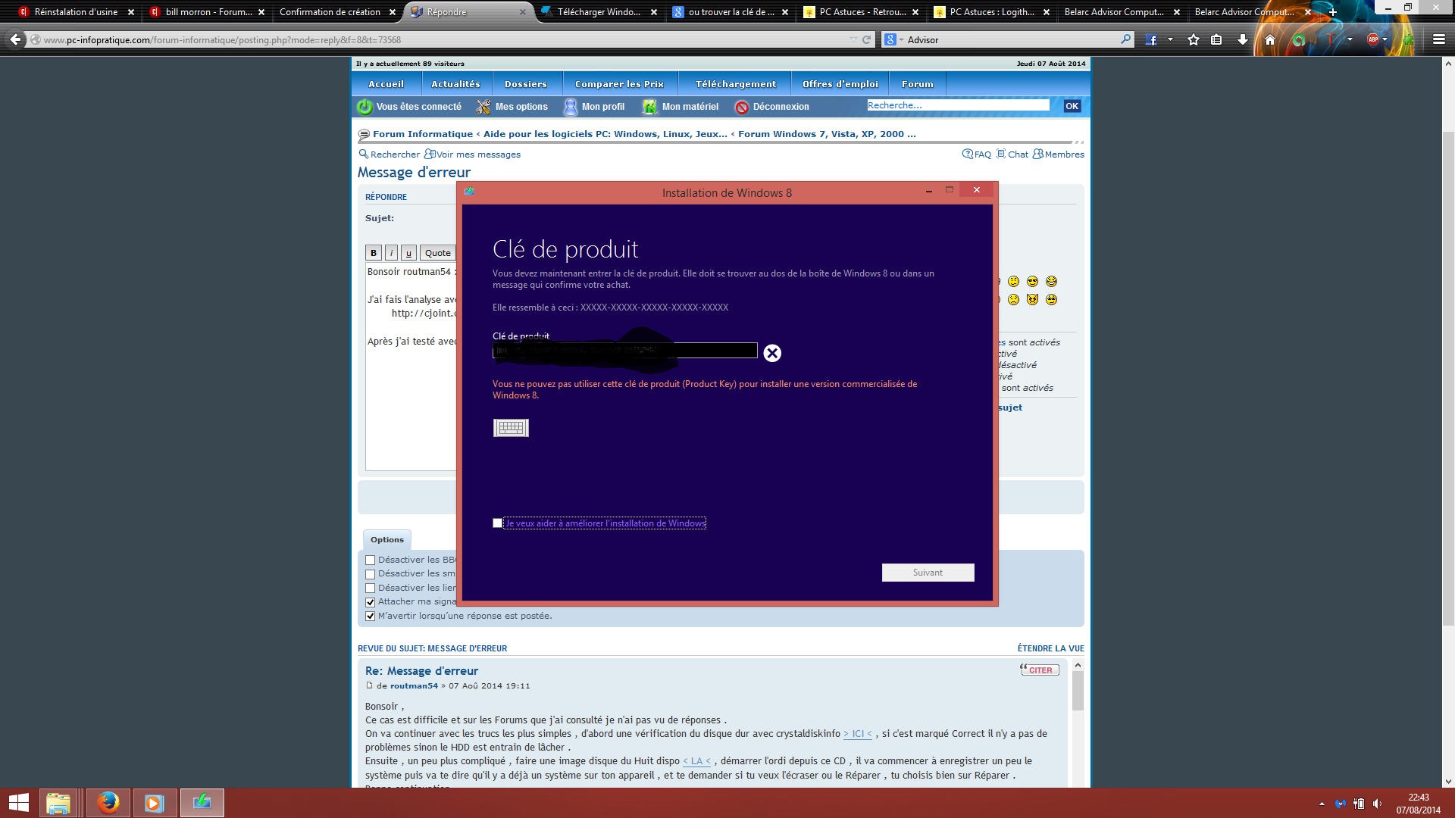
Task: Click the product key input field
Action: (625, 350)
